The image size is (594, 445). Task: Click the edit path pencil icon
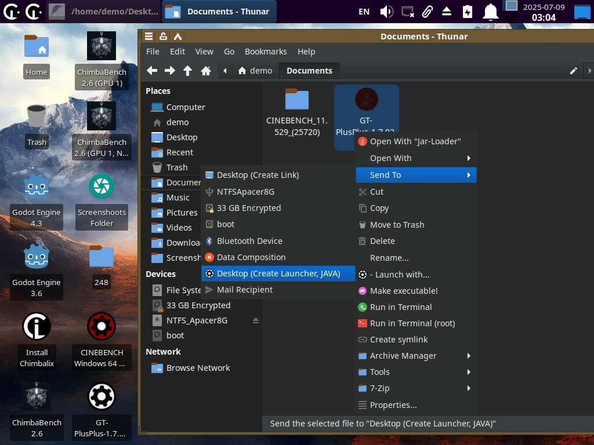click(573, 71)
